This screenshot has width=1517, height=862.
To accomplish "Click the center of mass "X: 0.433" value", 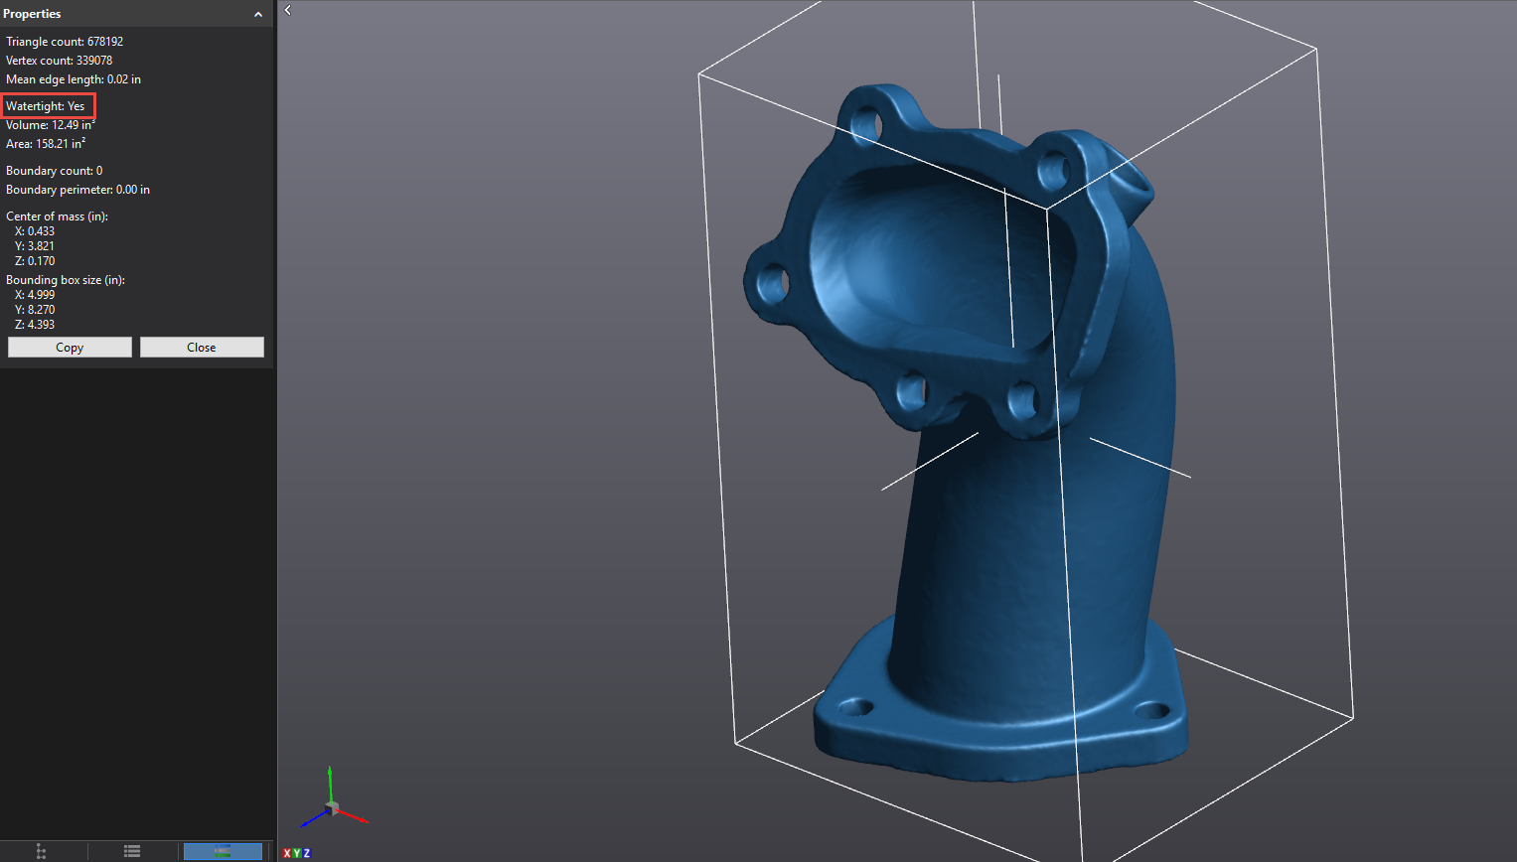I will [35, 231].
